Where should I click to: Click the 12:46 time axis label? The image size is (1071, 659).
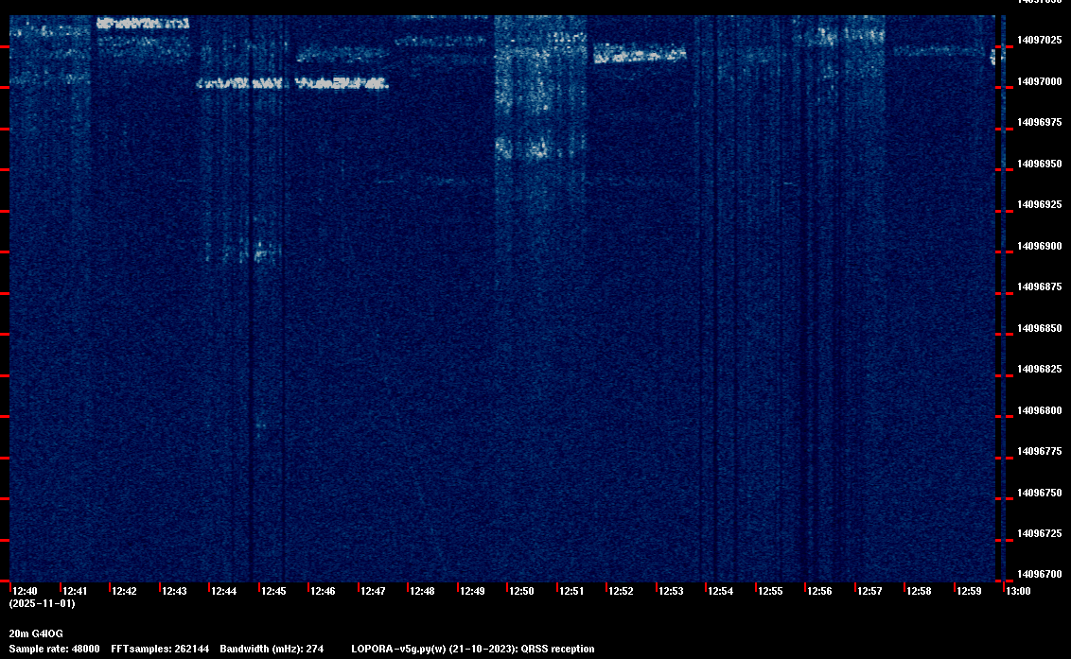click(323, 591)
